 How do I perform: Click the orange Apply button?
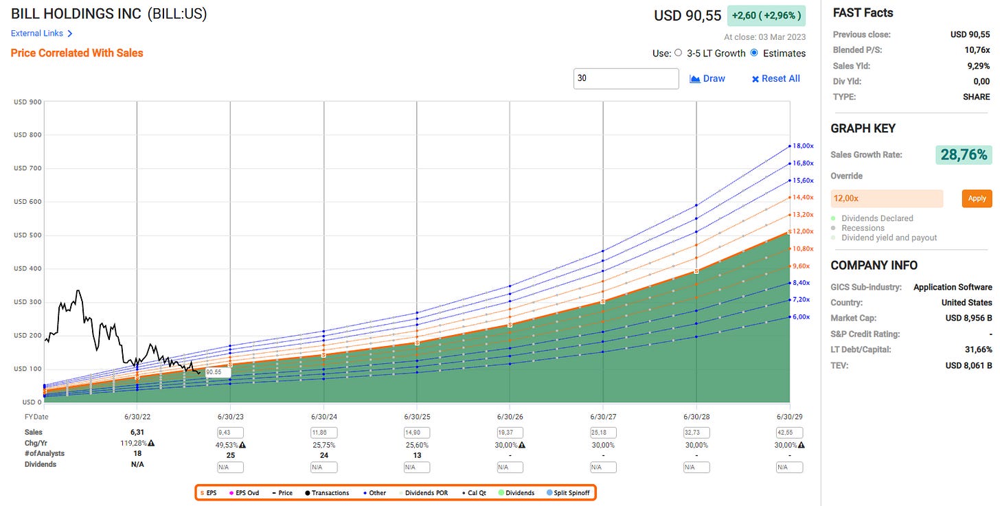point(977,198)
